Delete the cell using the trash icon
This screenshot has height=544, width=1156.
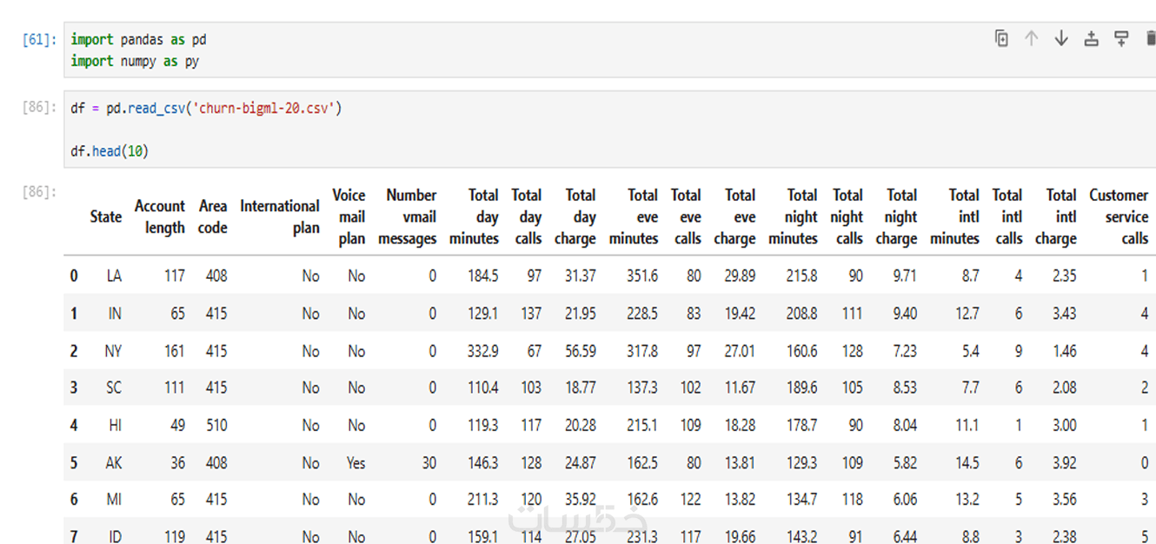click(x=1151, y=38)
